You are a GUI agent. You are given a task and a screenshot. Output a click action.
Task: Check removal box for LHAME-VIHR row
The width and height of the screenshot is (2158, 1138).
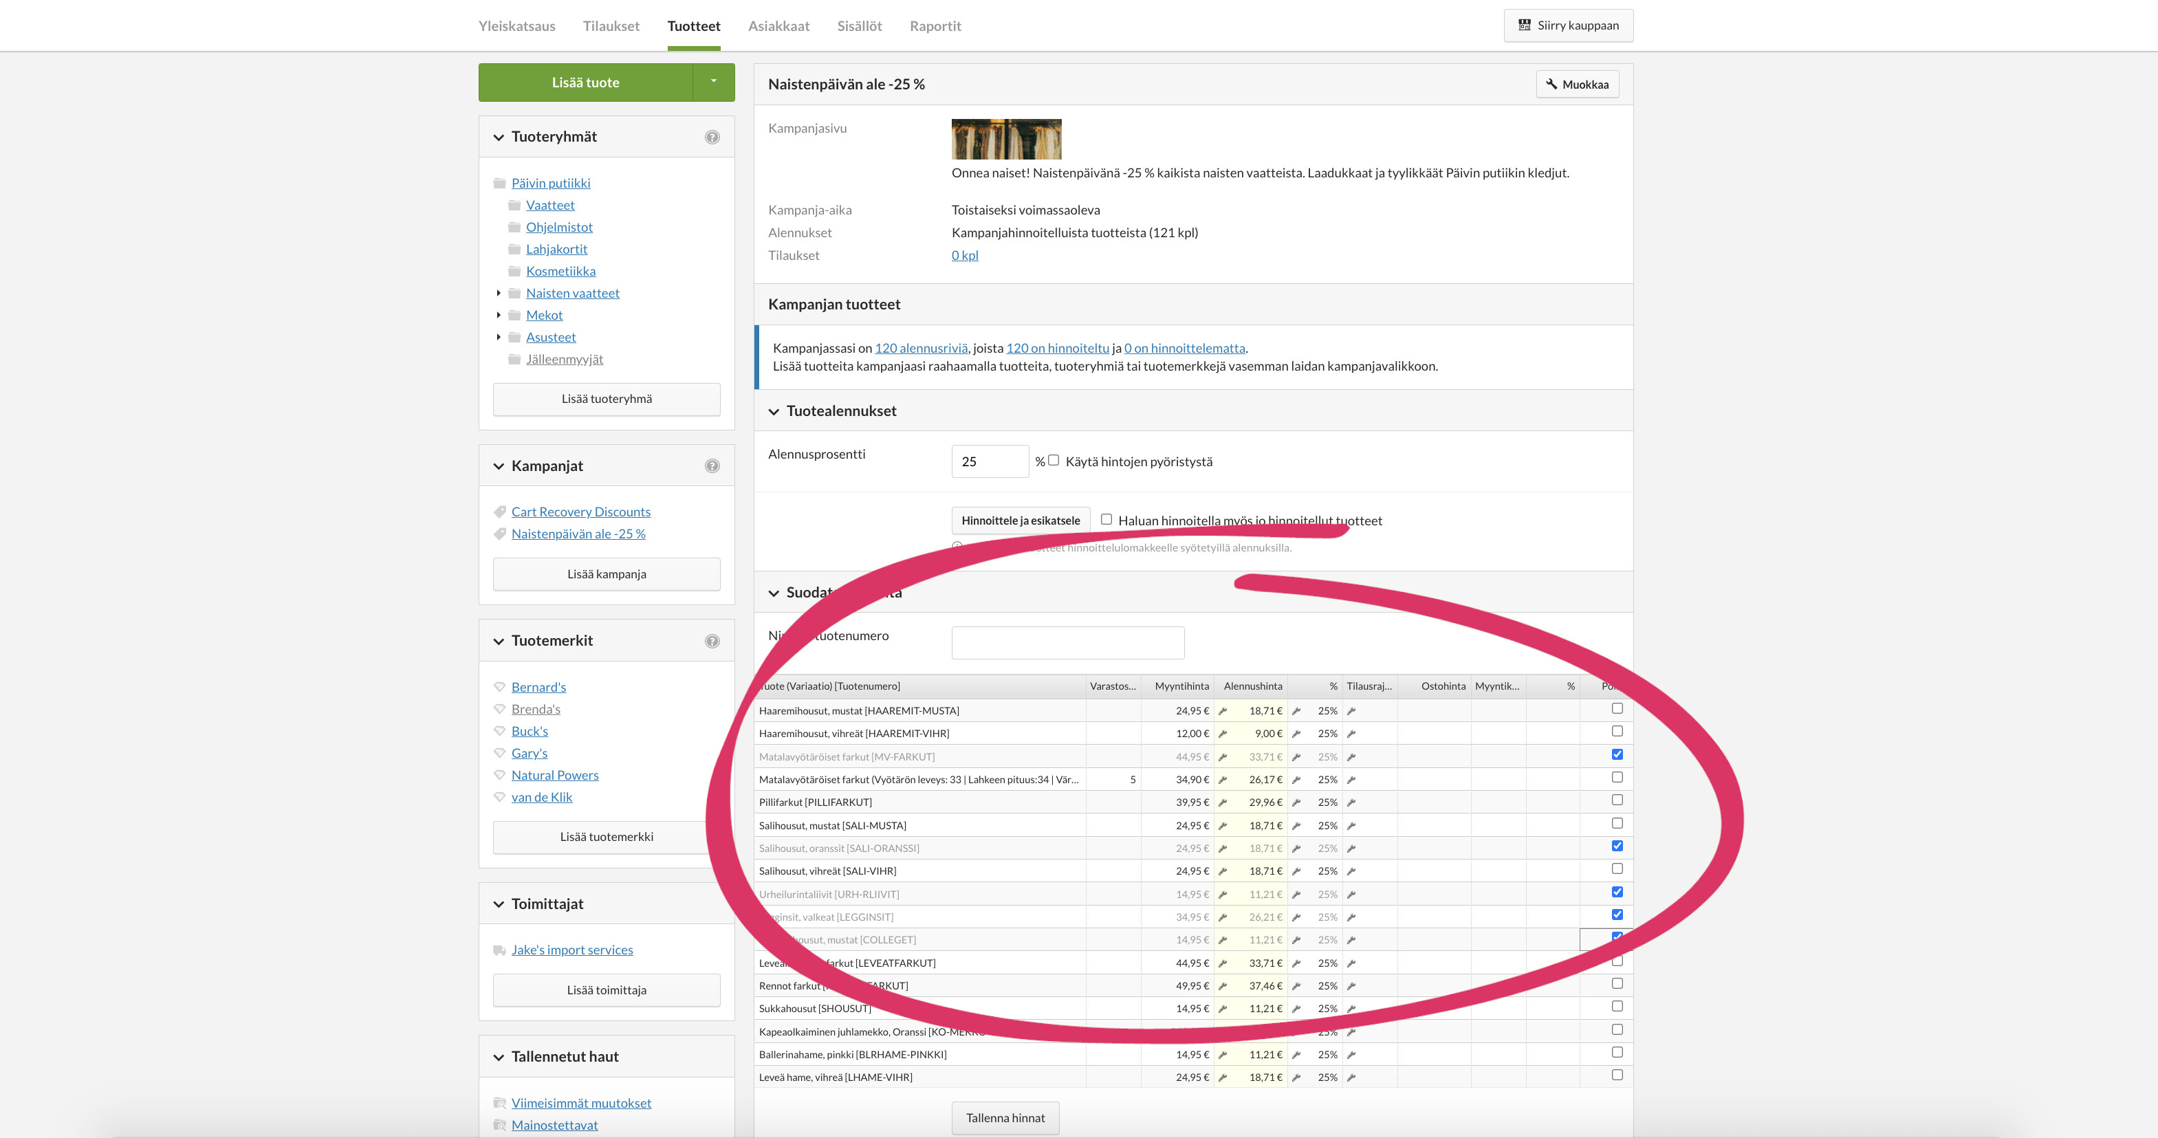pyautogui.click(x=1617, y=1075)
